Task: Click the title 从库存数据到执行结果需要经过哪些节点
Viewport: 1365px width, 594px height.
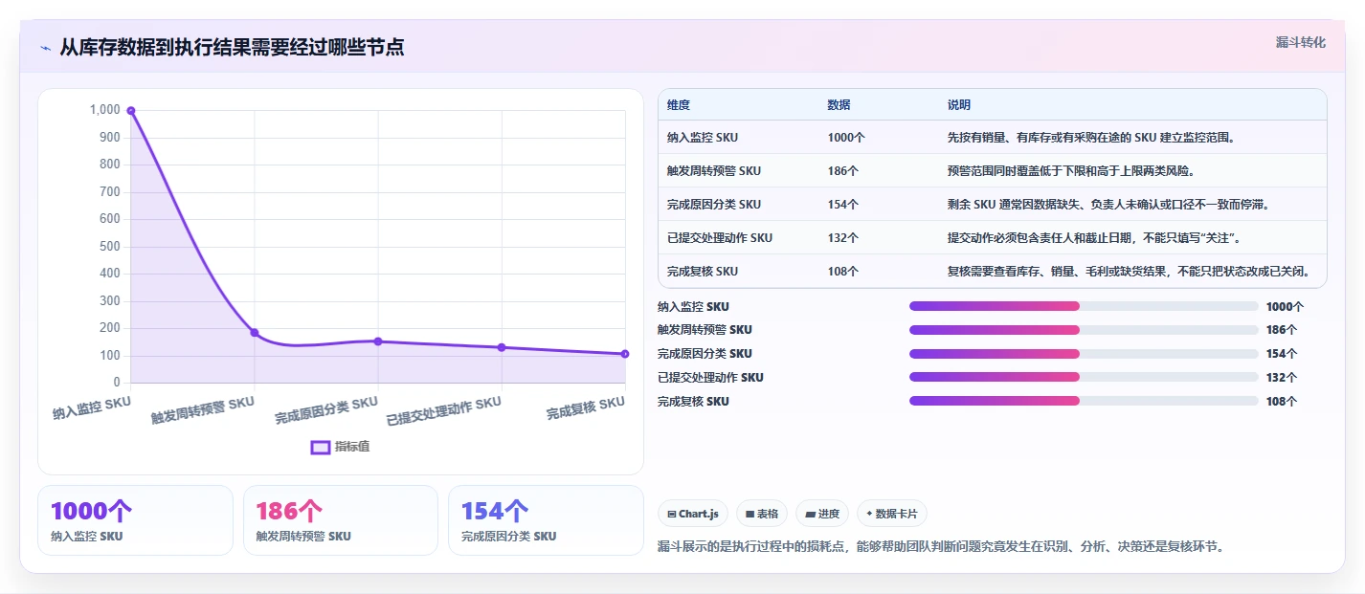Action: [232, 48]
